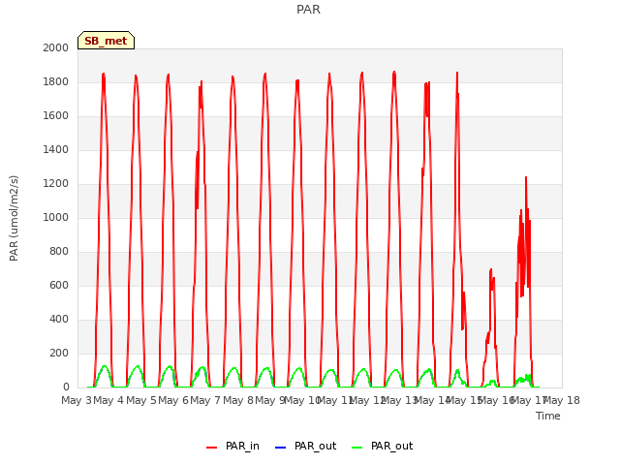
Task: Click the PAR (umol/m2/s) y-axis label
Action: pos(14,218)
